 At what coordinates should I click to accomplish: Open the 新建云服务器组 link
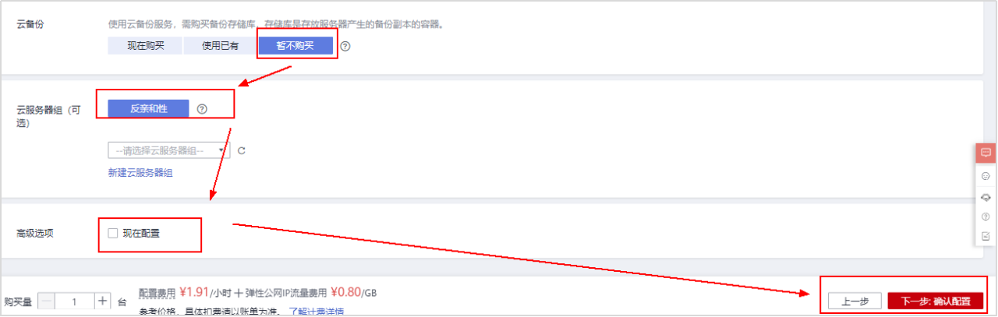pyautogui.click(x=140, y=173)
